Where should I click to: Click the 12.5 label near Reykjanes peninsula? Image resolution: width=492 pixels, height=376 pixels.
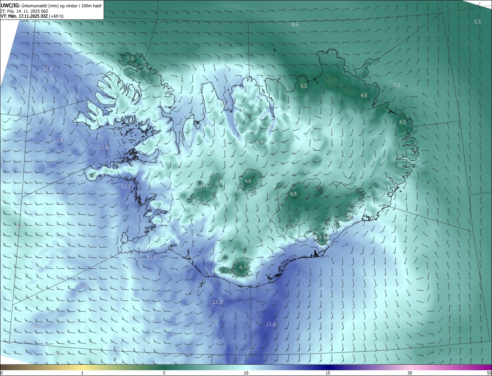152,258
